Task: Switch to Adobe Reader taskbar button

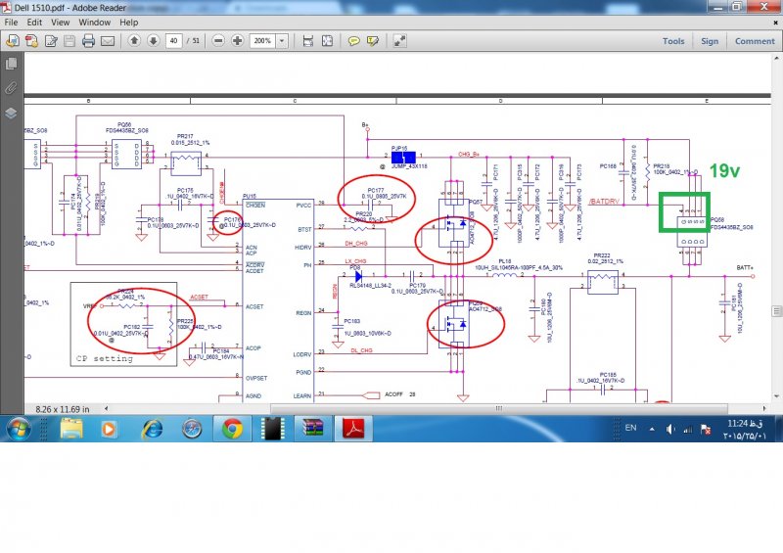Action: coord(353,429)
